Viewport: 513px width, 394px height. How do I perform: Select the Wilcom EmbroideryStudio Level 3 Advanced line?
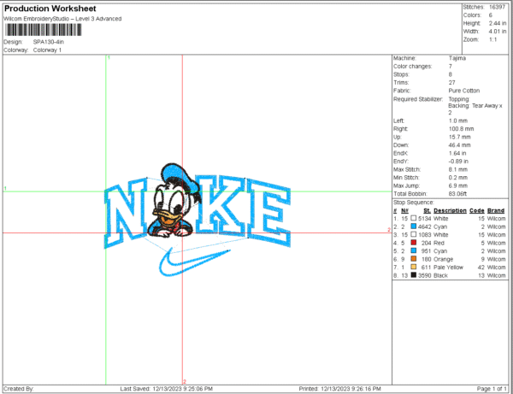[62, 19]
